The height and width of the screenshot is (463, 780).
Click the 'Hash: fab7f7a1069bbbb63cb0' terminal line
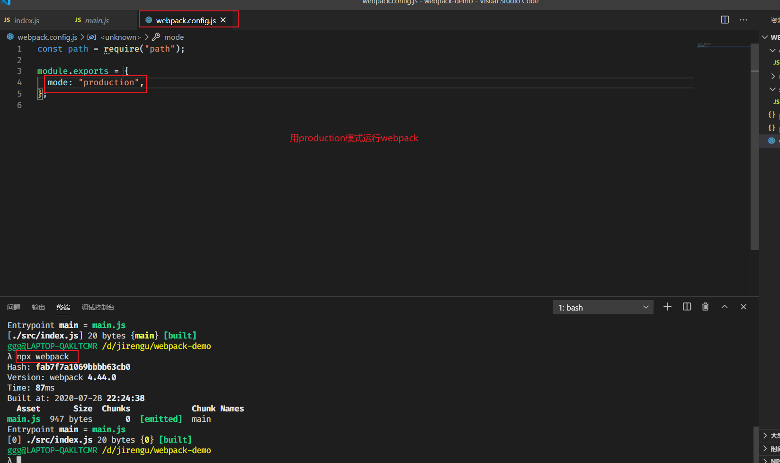tap(69, 367)
